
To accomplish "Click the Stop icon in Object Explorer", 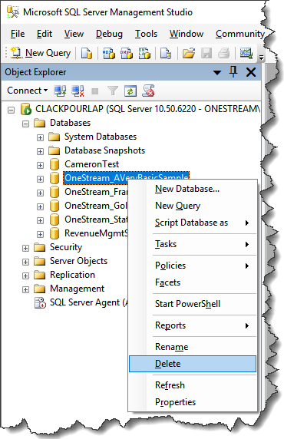I will click(95, 91).
